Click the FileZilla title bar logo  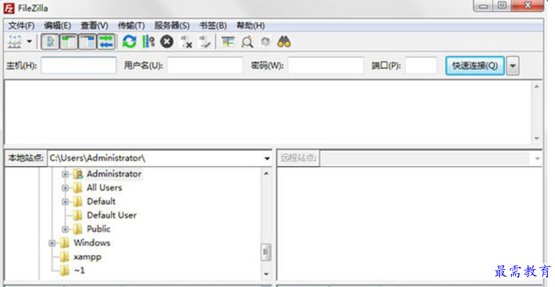[x=9, y=8]
